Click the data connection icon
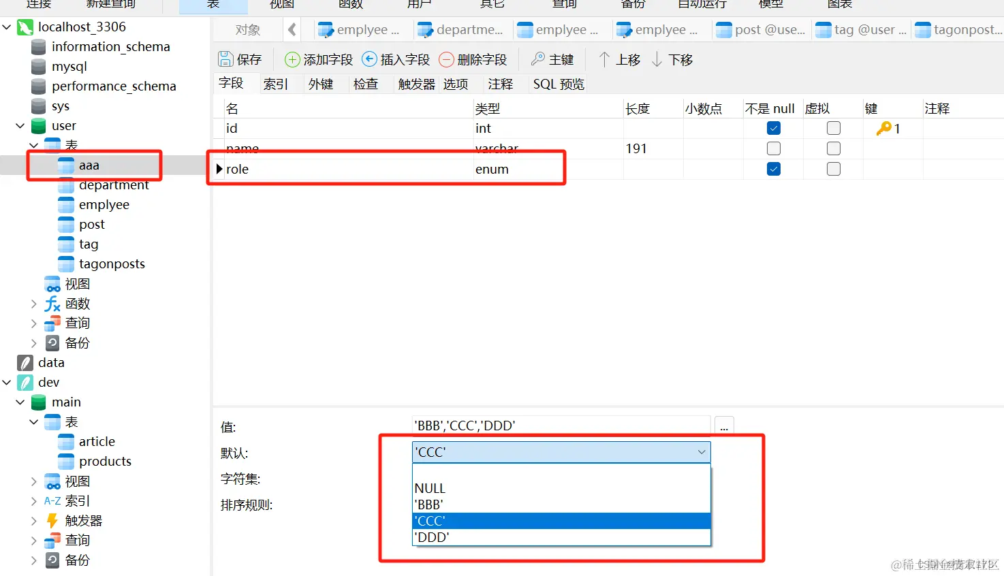Image resolution: width=1004 pixels, height=576 pixels. click(25, 363)
